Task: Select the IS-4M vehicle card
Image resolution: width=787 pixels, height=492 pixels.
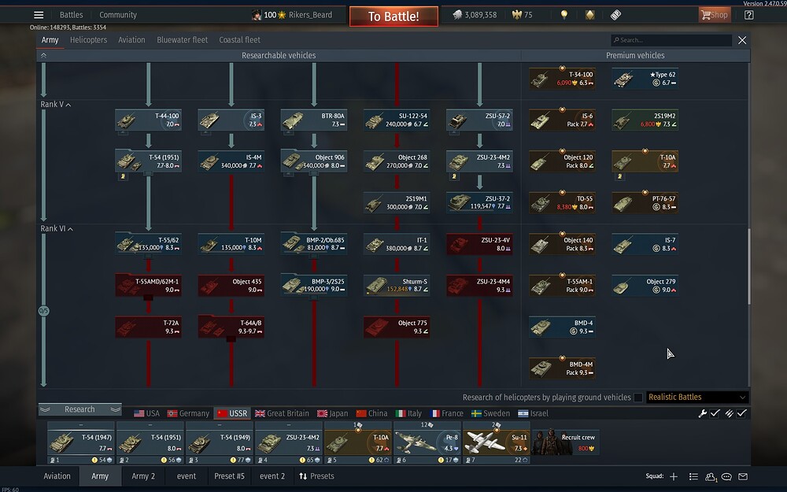Action: (x=231, y=161)
